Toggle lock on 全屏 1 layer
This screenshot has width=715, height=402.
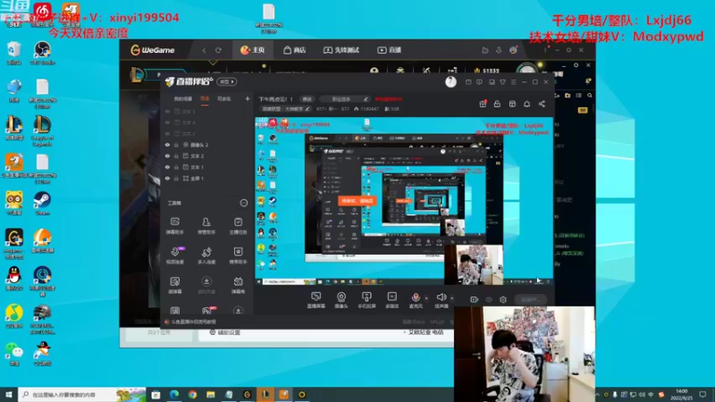[176, 178]
